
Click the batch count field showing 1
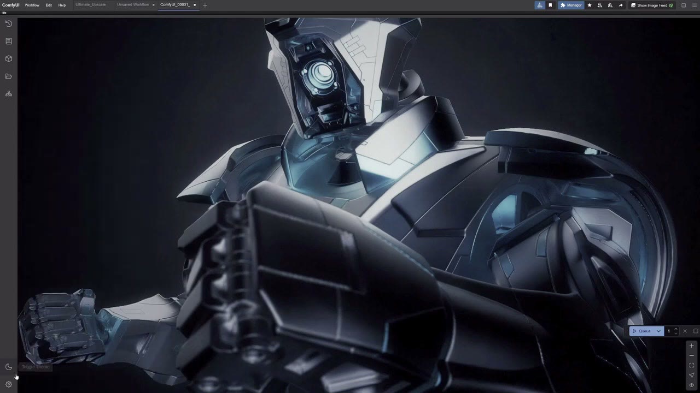click(669, 331)
